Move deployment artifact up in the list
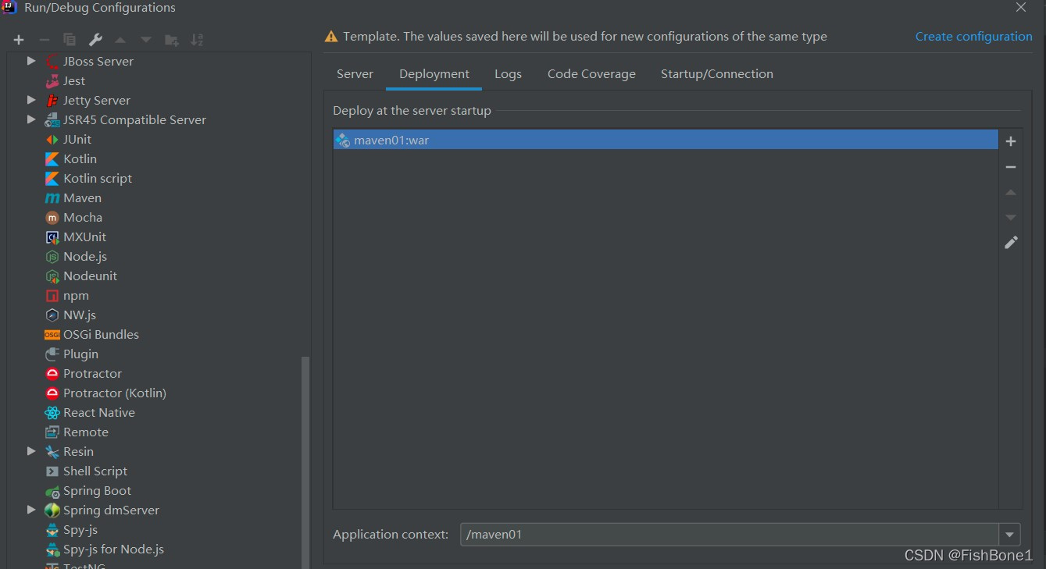The width and height of the screenshot is (1046, 569). pyautogui.click(x=1011, y=192)
